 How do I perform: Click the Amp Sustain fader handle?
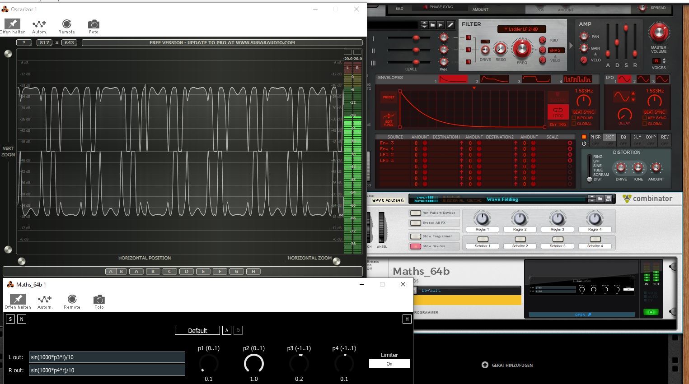(626, 28)
